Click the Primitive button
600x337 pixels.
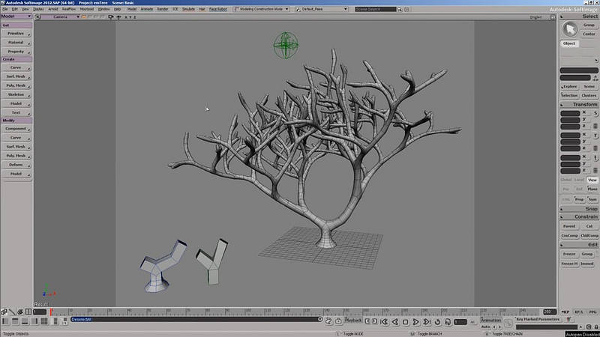[16, 34]
